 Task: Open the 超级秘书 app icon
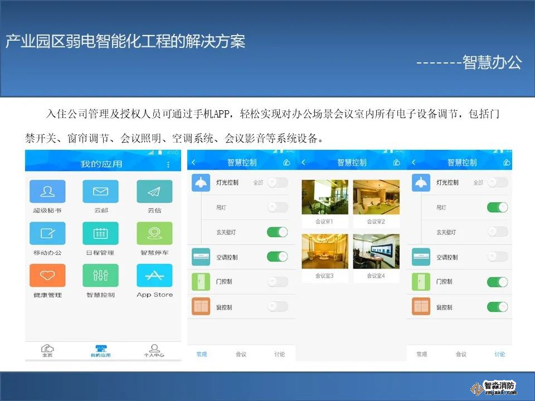pyautogui.click(x=47, y=192)
